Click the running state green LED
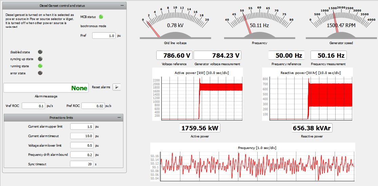The height and width of the screenshot is (186, 378). tap(40, 66)
